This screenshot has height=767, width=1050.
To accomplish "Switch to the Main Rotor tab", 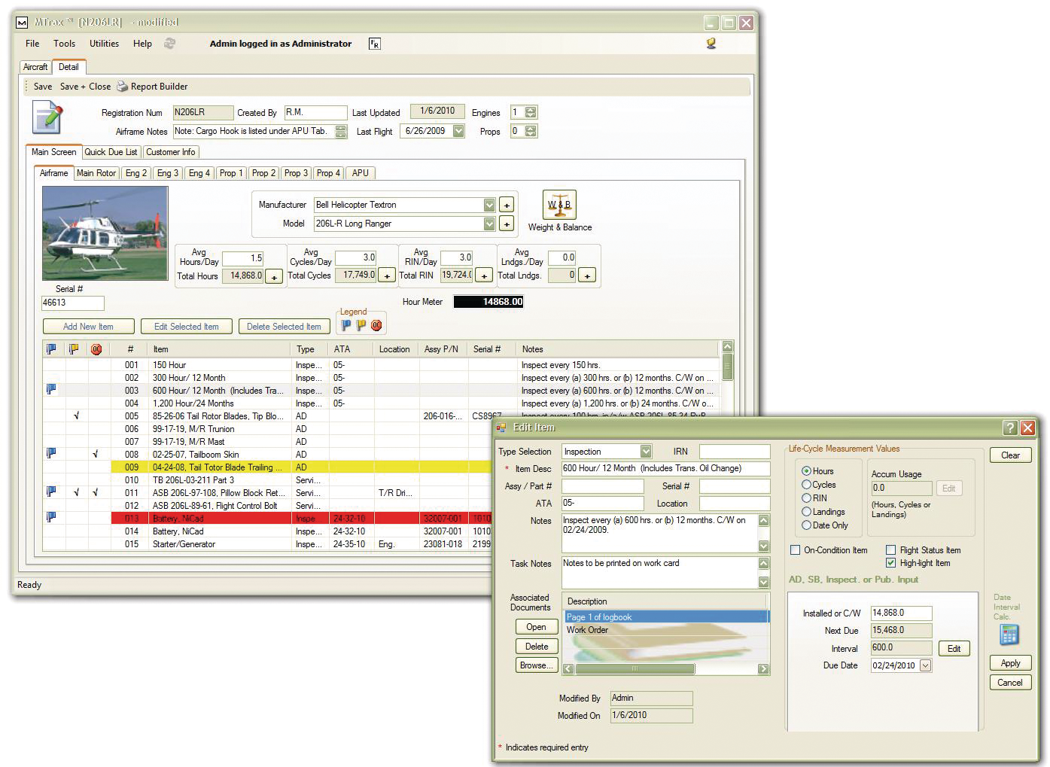I will (96, 172).
